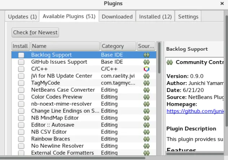The width and height of the screenshot is (228, 160).
Task: Click the Version: 0.9.0 text in details
Action: [x=185, y=76]
